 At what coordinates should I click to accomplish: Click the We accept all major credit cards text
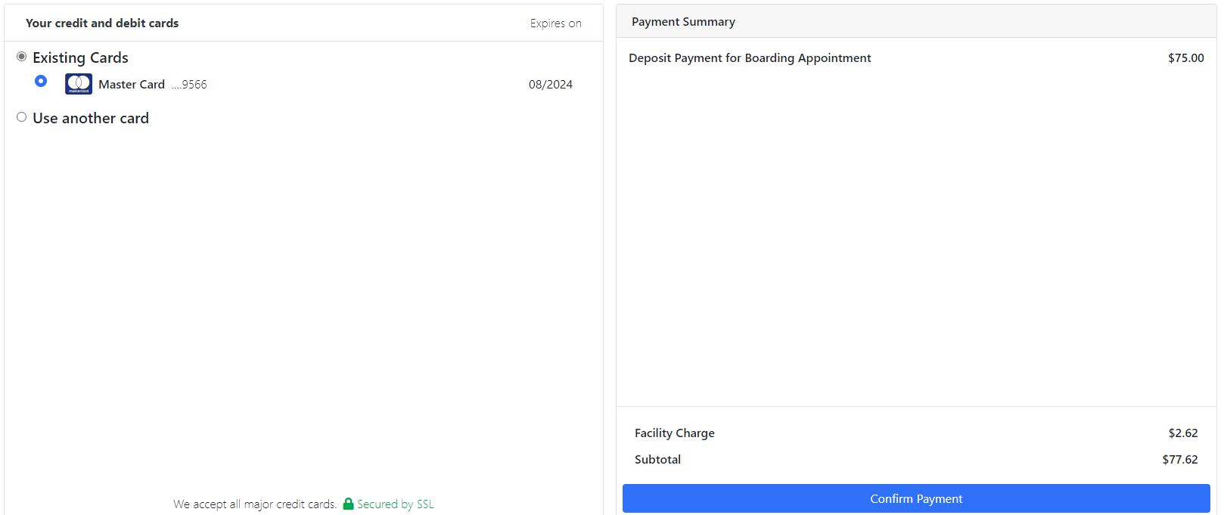(255, 504)
